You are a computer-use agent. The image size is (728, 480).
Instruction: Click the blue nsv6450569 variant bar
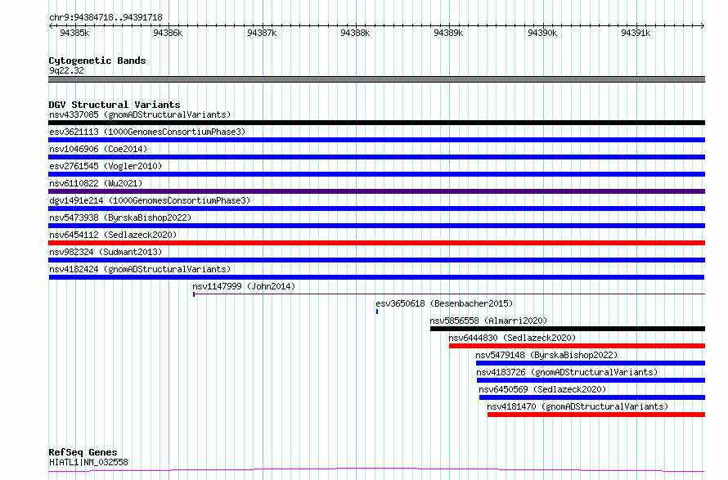[x=592, y=398]
